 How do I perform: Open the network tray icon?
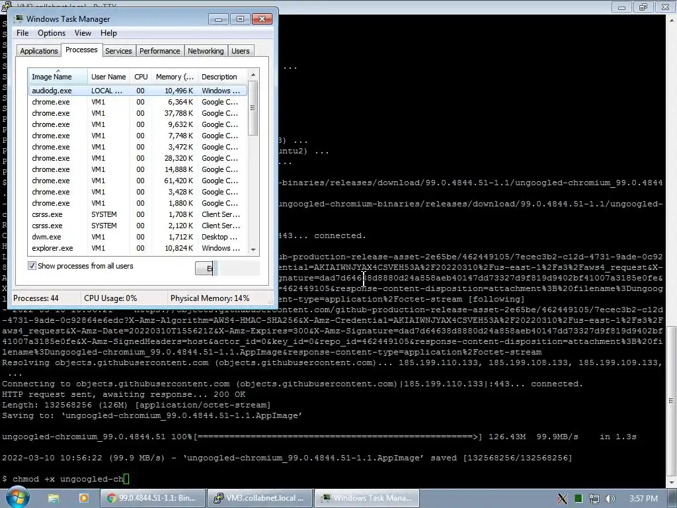[x=594, y=499]
